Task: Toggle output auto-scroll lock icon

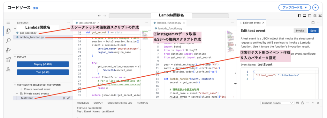Action: click(303, 103)
